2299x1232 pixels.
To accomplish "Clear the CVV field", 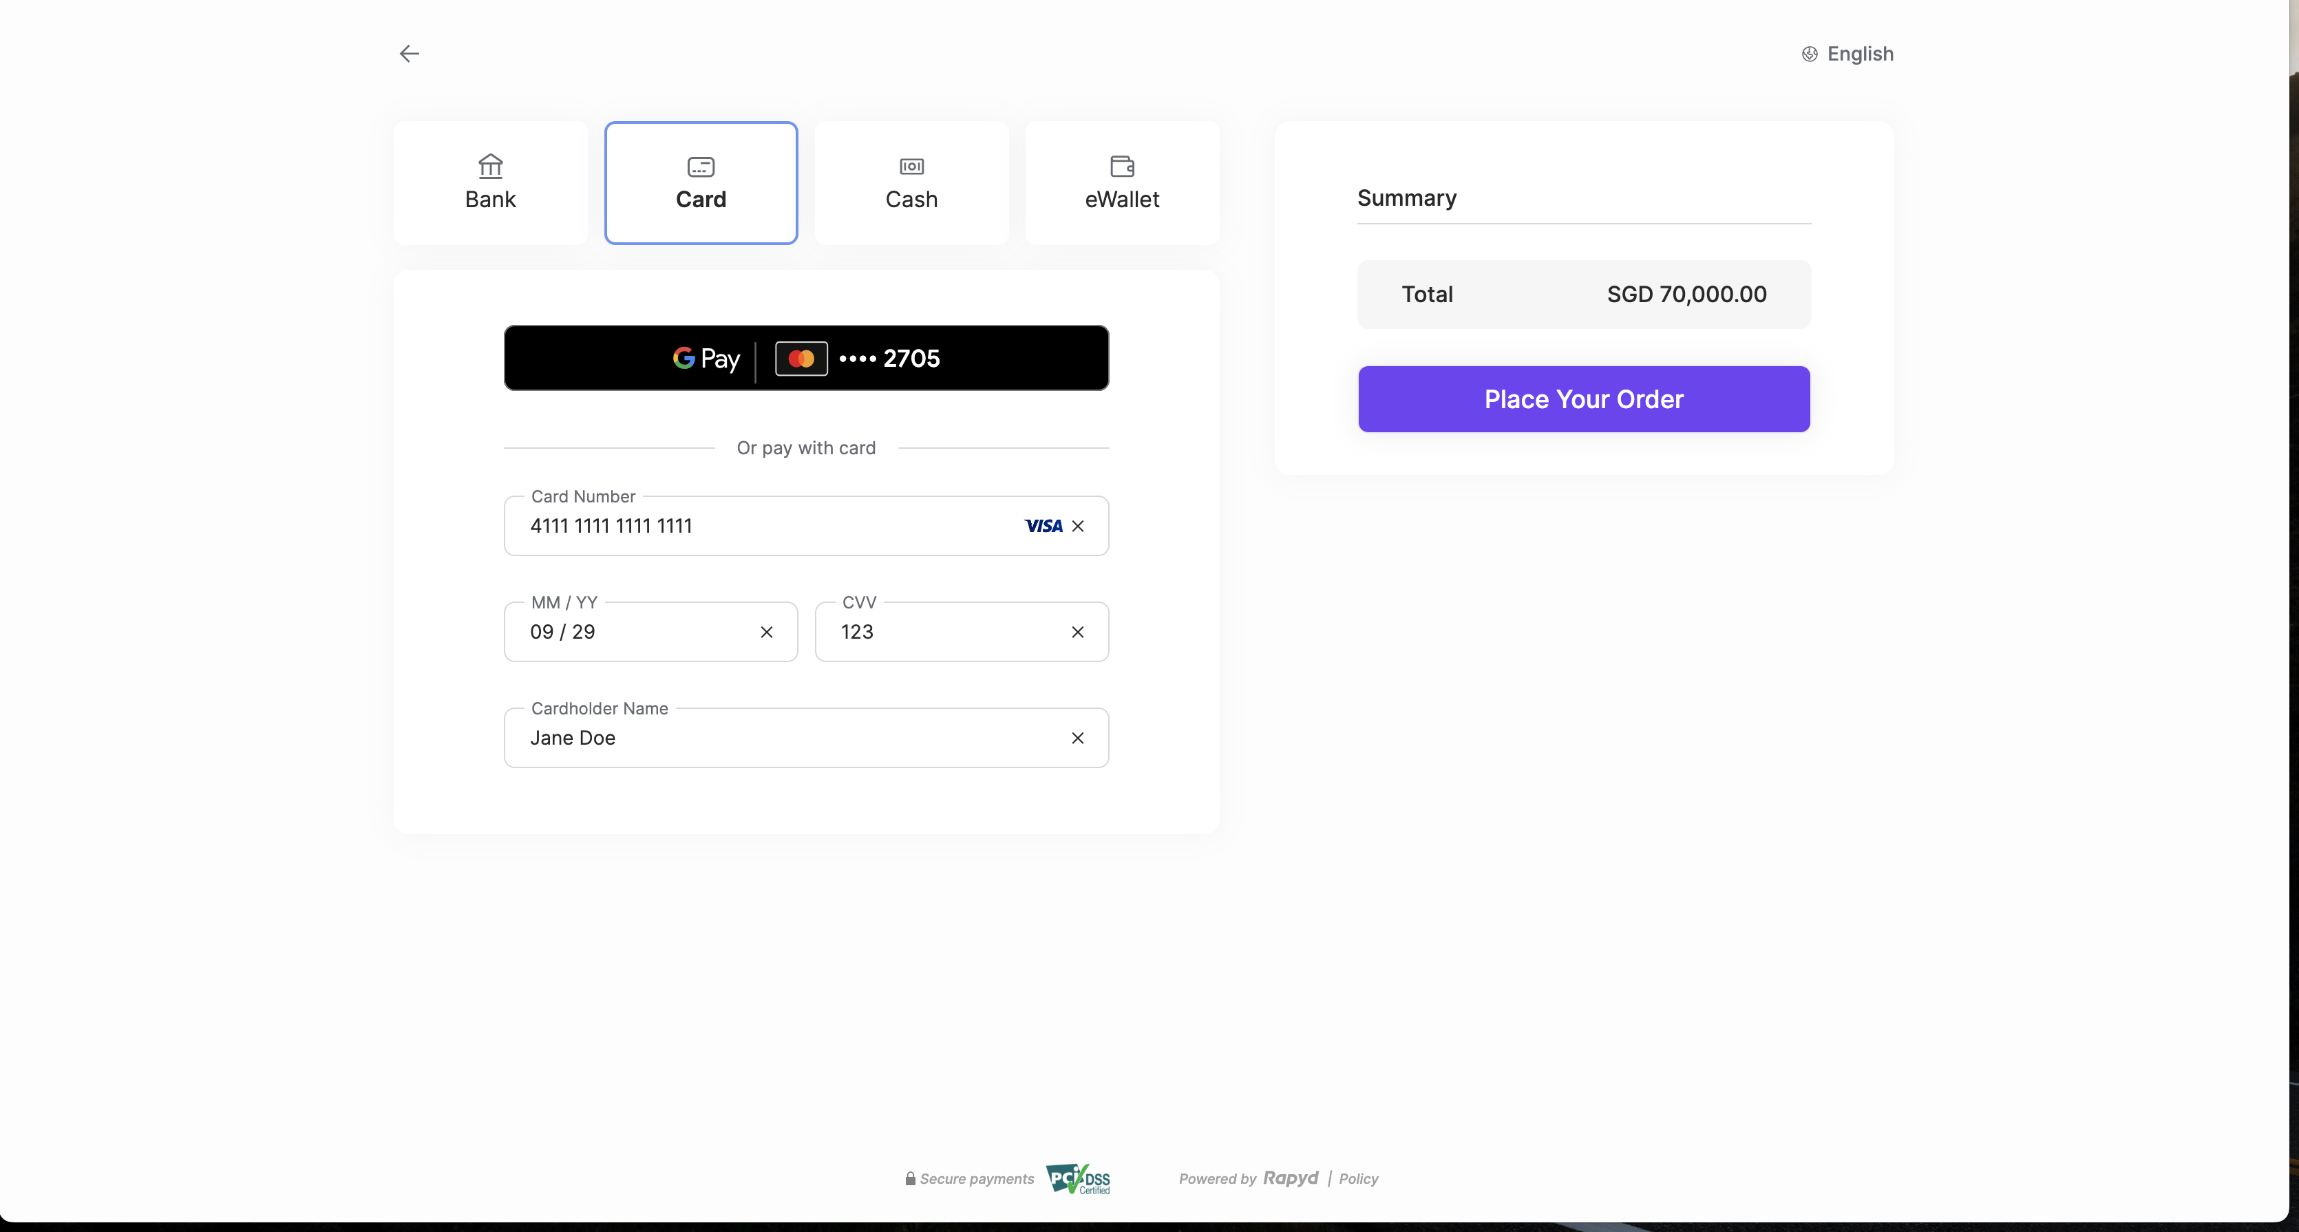I will point(1078,633).
